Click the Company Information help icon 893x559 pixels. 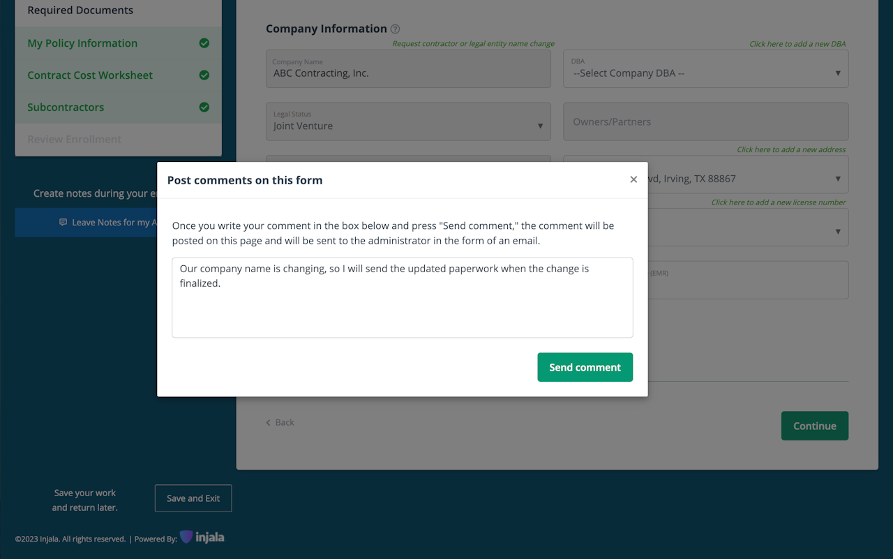click(396, 29)
